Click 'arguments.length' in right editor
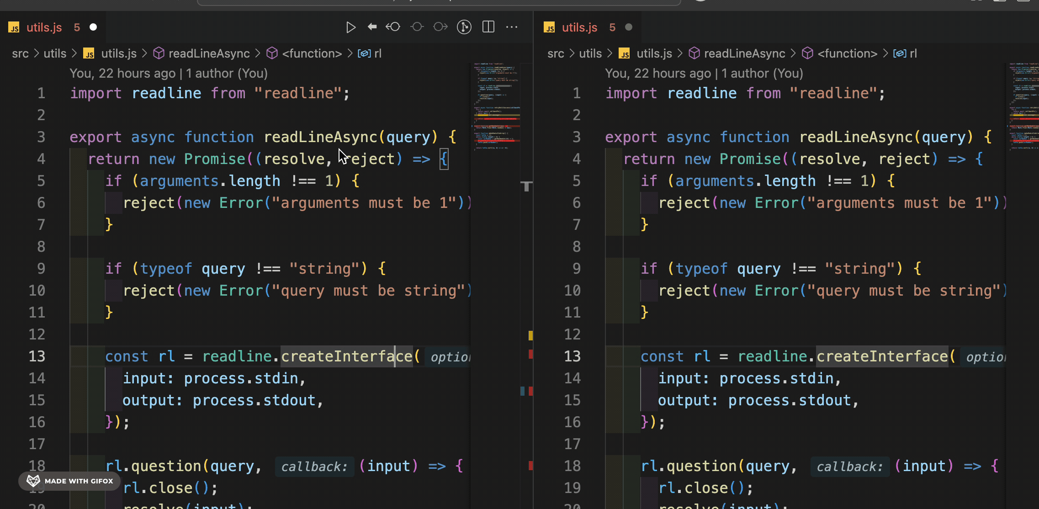The height and width of the screenshot is (509, 1039). pos(745,181)
